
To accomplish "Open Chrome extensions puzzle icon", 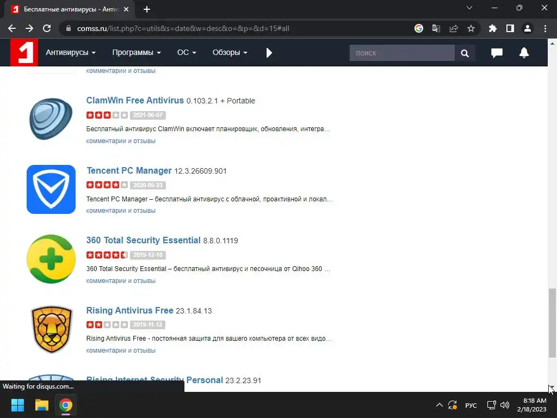I will pos(493,28).
